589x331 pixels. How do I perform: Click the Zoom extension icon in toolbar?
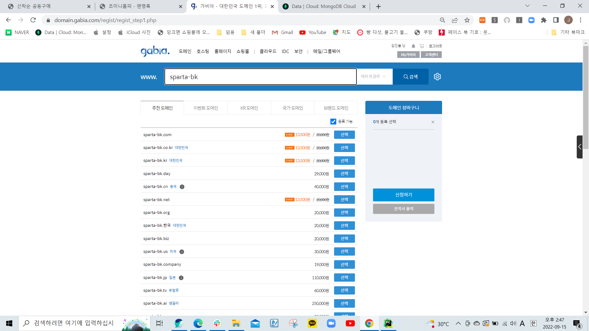[531, 20]
